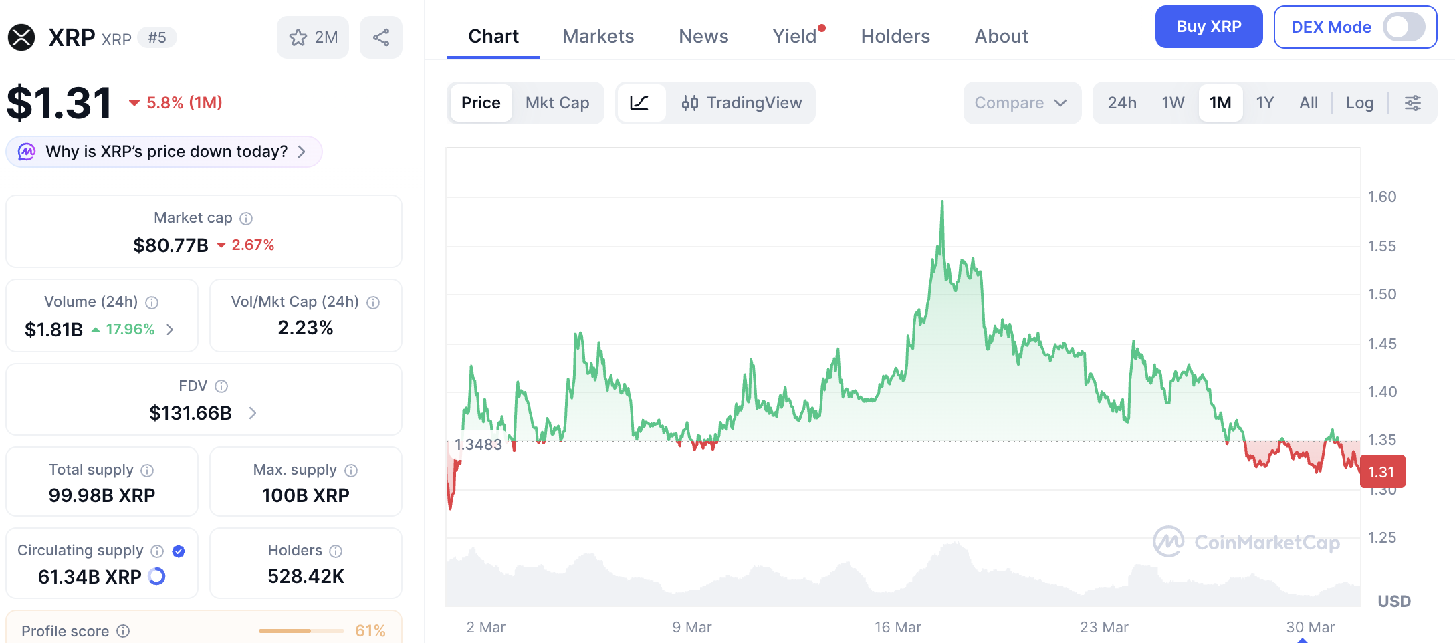Viewport: 1455px width, 643px height.
Task: Click the Market cap info icon
Action: tap(246, 219)
